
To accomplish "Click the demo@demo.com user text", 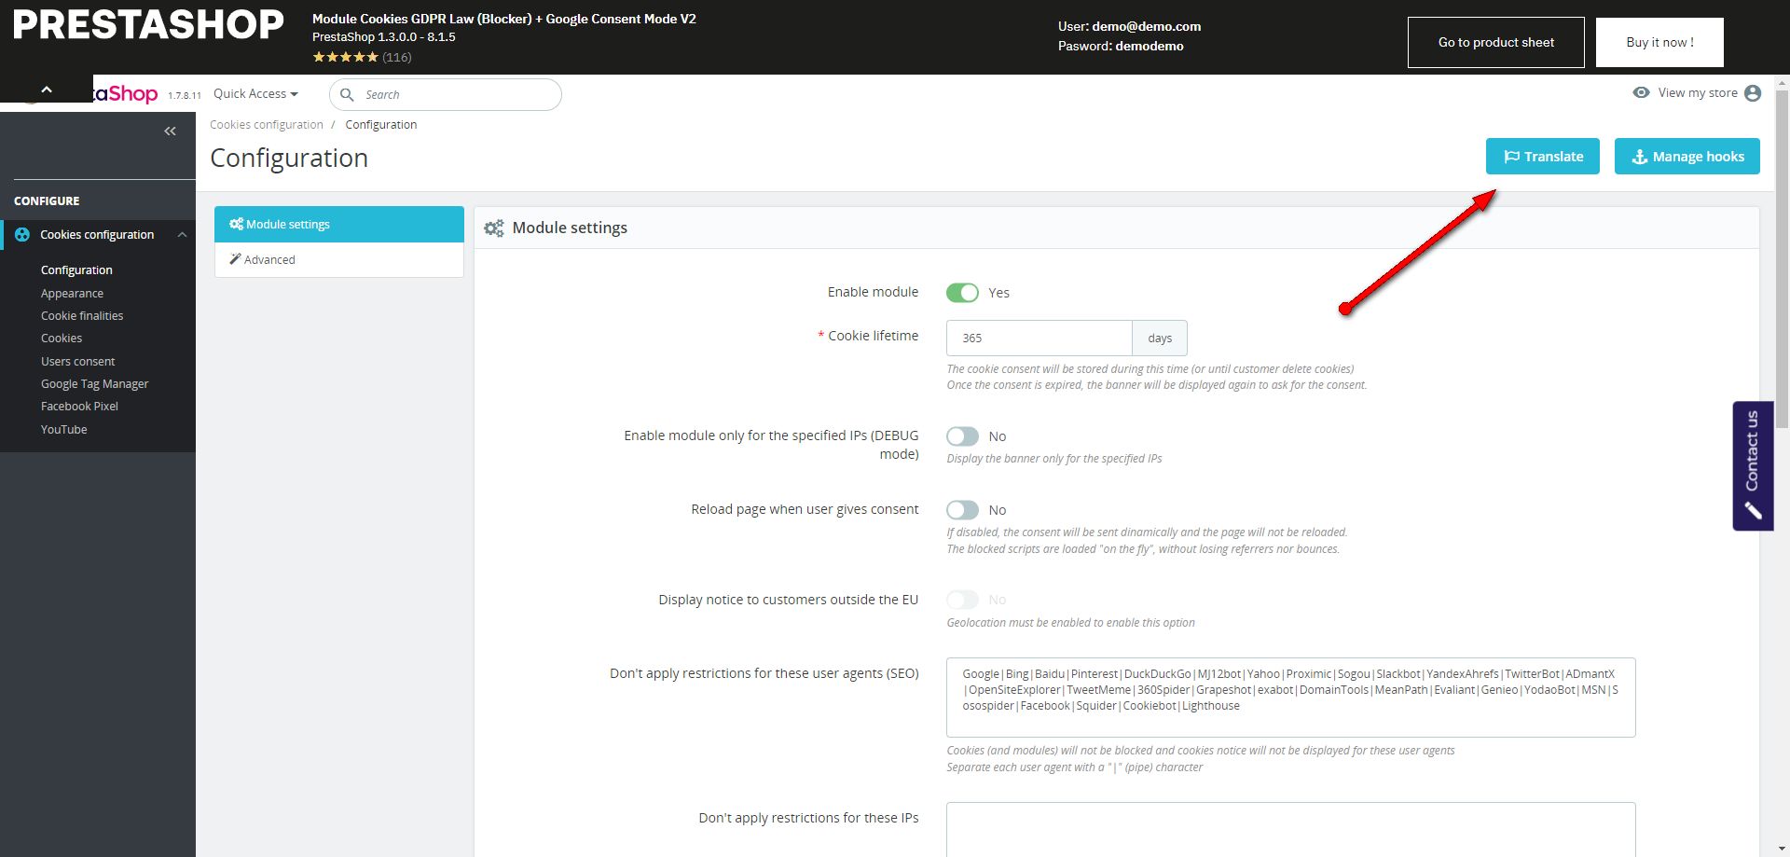I will tap(1147, 26).
